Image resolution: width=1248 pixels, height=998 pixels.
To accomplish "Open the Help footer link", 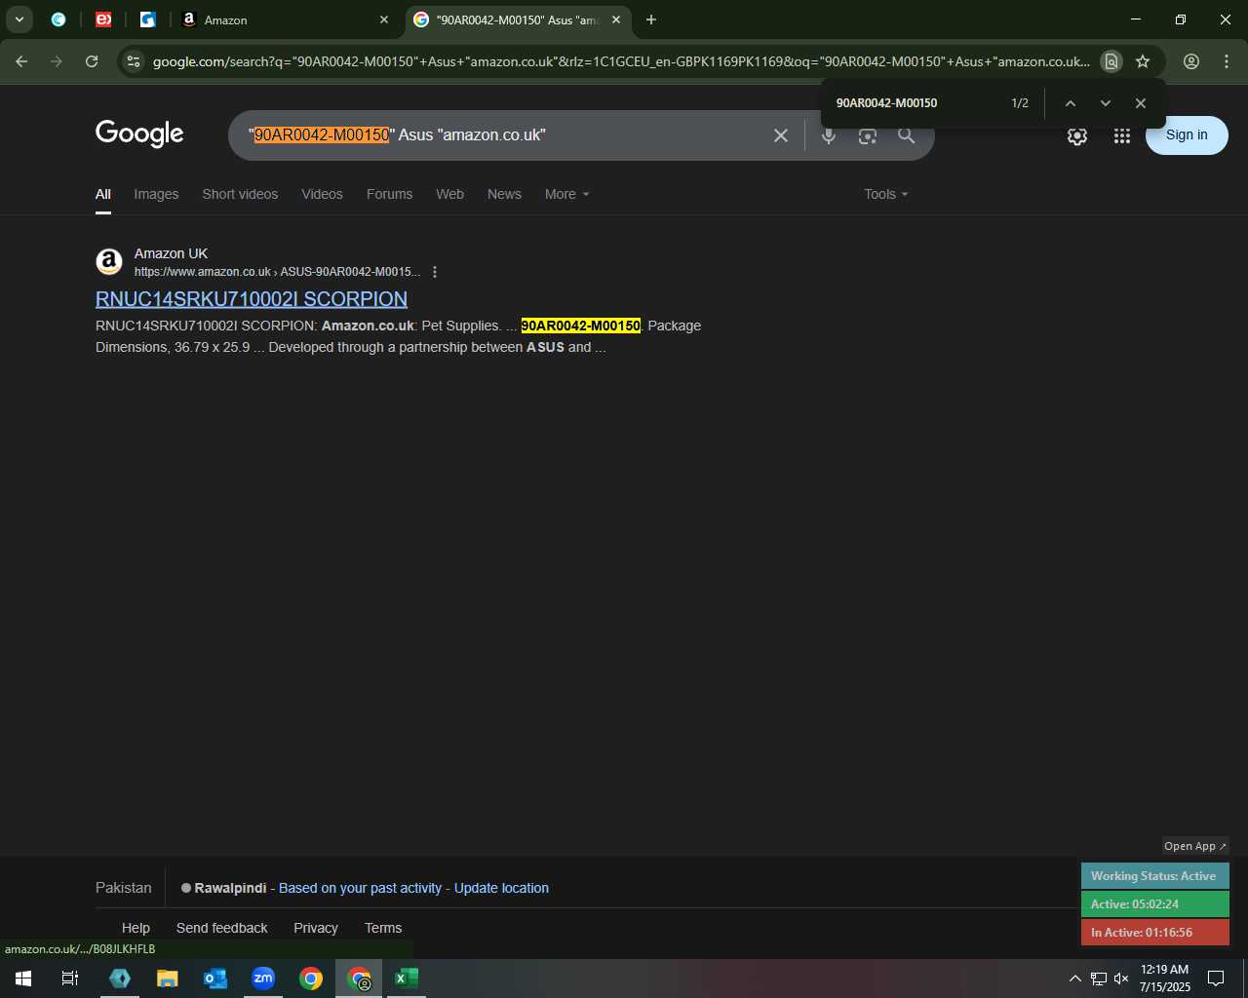I will (136, 928).
